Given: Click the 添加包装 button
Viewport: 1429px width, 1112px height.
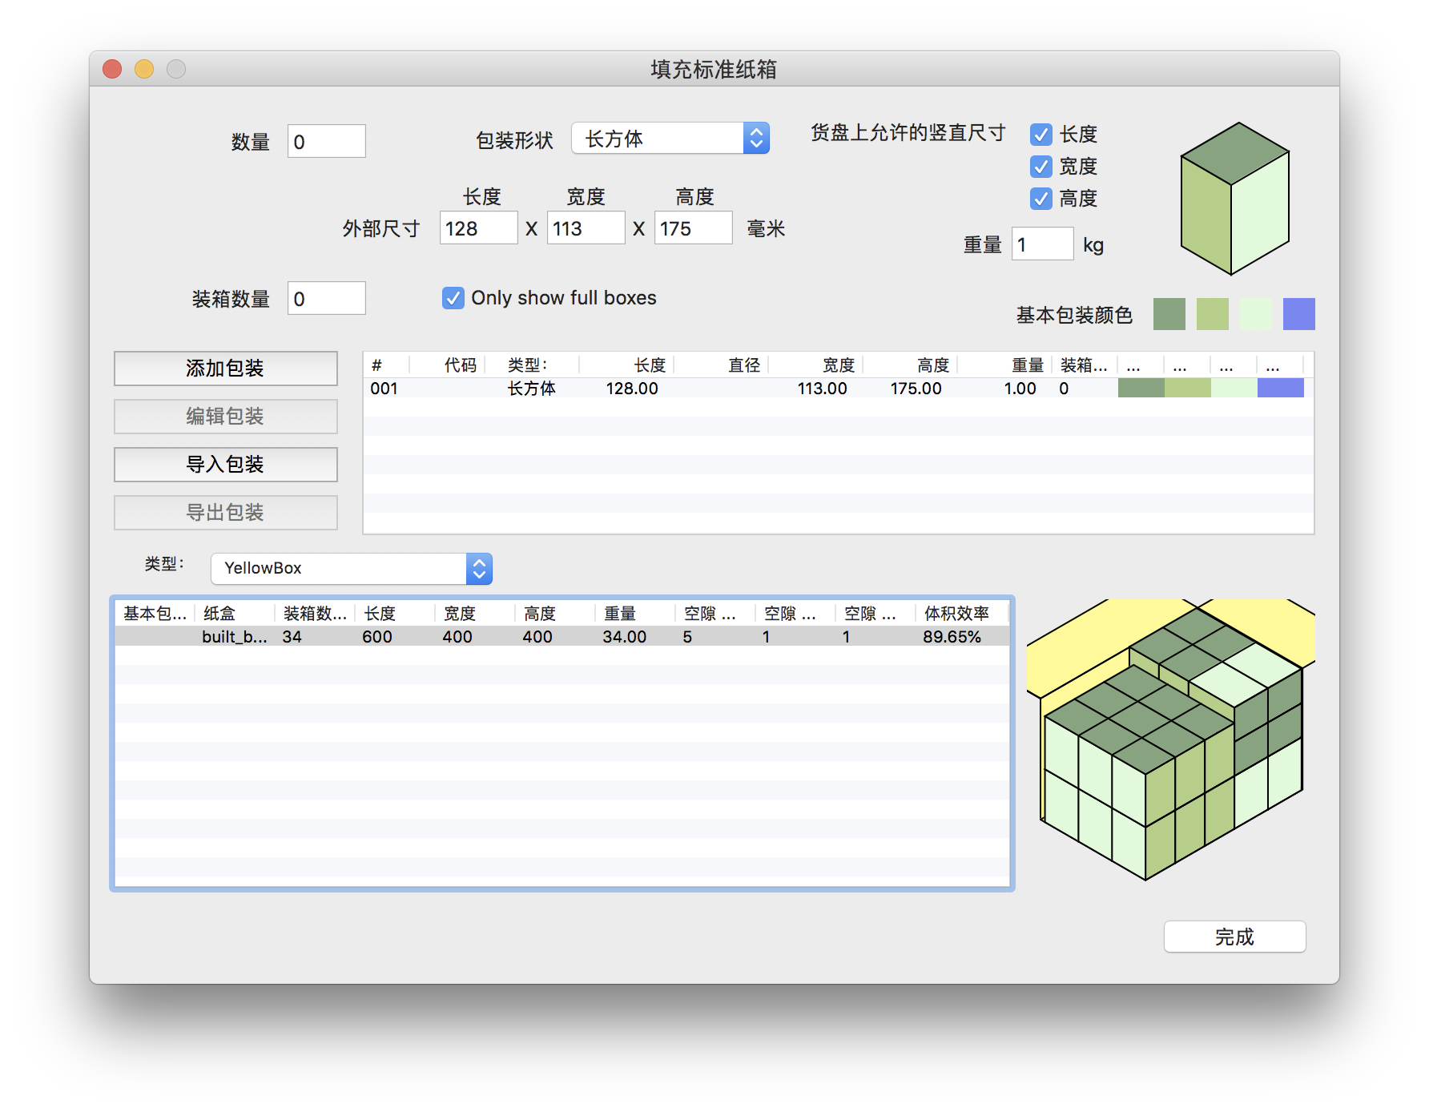Looking at the screenshot, I should (x=225, y=369).
